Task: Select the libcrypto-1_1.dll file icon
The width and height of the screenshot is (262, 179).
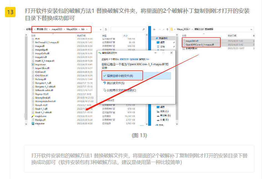Action: point(33,83)
